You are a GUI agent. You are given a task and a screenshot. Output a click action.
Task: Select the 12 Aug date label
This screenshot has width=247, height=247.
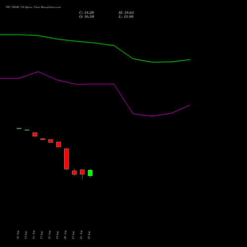pyautogui.click(x=18, y=235)
